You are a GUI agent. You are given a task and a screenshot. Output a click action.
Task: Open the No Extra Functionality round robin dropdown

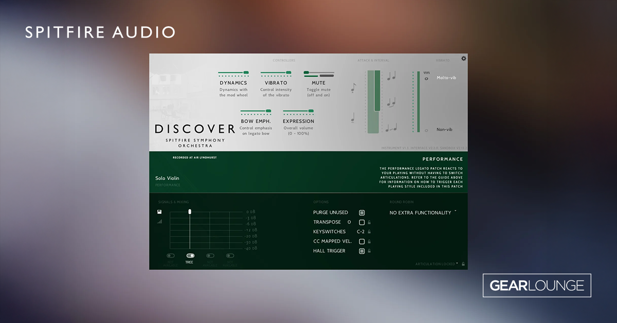point(421,212)
